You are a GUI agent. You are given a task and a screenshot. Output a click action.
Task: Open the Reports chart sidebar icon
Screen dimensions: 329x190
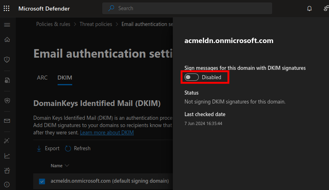7,155
